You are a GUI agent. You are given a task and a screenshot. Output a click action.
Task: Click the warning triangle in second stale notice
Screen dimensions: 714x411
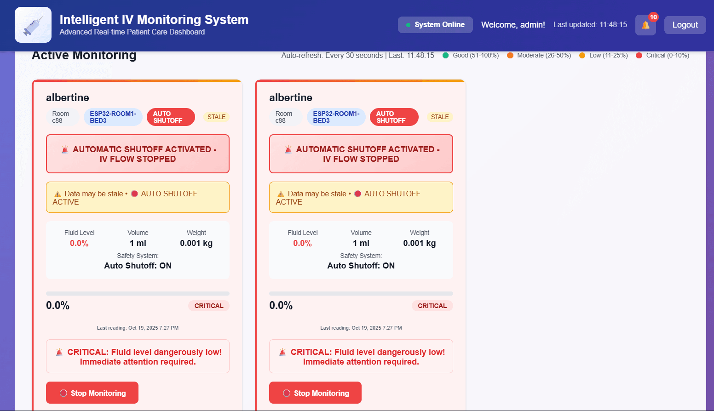pyautogui.click(x=281, y=194)
